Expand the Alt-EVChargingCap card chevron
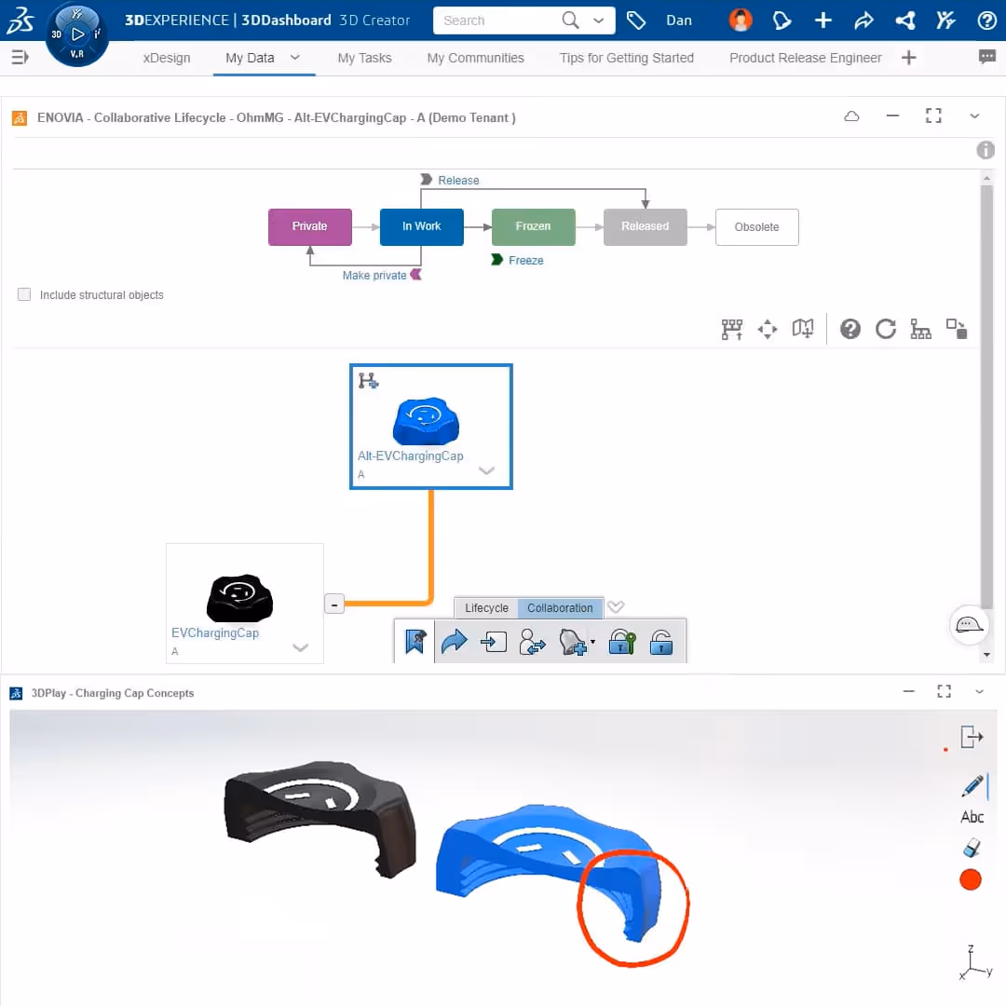1006x1006 pixels. [487, 470]
